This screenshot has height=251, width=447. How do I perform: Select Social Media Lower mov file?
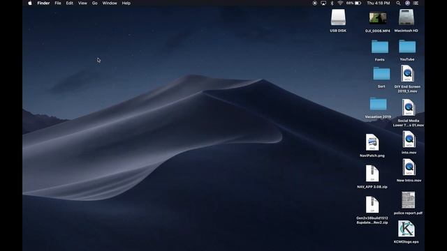pyautogui.click(x=409, y=107)
